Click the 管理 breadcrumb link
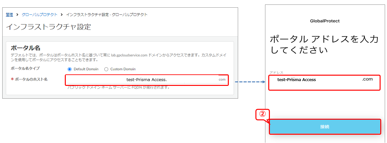This screenshot has height=143, width=387. tap(9, 15)
